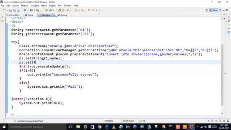Click the taskbar search box
The image size is (231, 130).
[37, 127]
